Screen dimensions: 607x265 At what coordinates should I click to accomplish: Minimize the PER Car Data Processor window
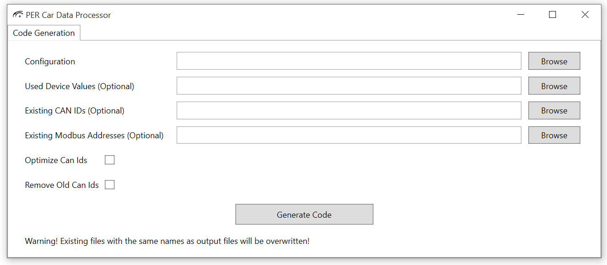pyautogui.click(x=521, y=15)
